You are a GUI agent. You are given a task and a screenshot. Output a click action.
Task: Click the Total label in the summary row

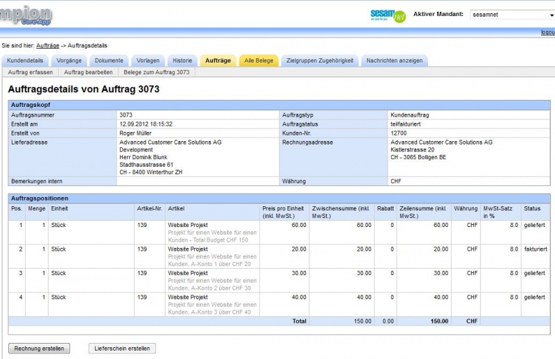(x=299, y=321)
